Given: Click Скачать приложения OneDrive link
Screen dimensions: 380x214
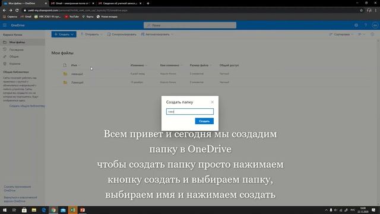Looking at the screenshot, I should [17, 188].
